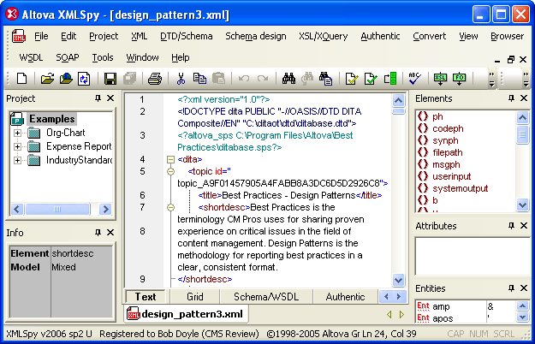Click the XSL transformation icon
This screenshot has width=535, height=344.
click(440, 79)
